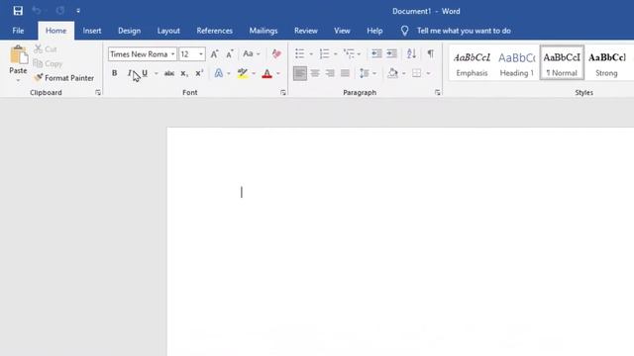Open Clipboard pane dialog launcher
The height and width of the screenshot is (356, 634).
[98, 93]
